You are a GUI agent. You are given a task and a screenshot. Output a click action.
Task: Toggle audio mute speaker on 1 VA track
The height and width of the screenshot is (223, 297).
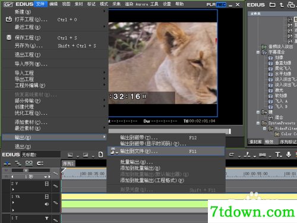(47, 204)
